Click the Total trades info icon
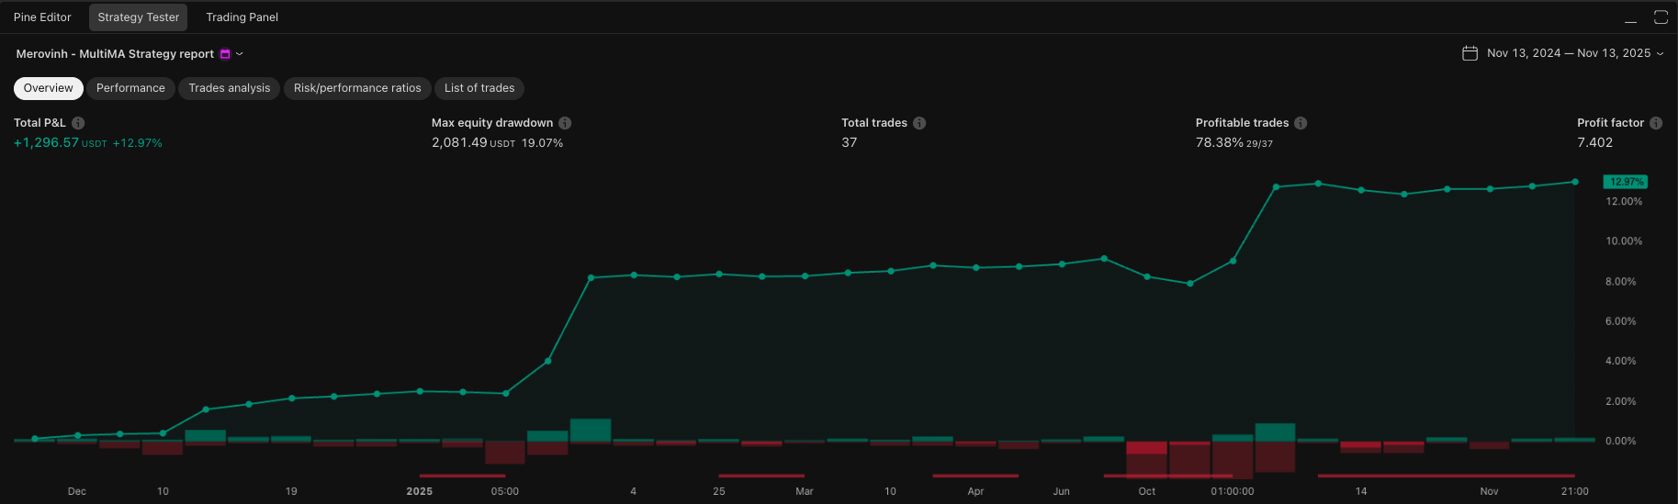The height and width of the screenshot is (504, 1678). pos(919,123)
